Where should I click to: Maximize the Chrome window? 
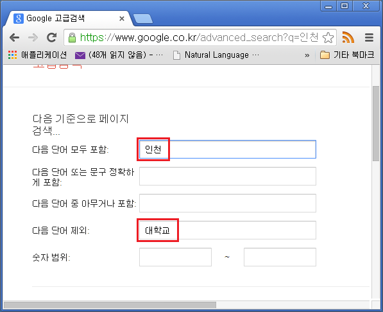click(x=345, y=6)
